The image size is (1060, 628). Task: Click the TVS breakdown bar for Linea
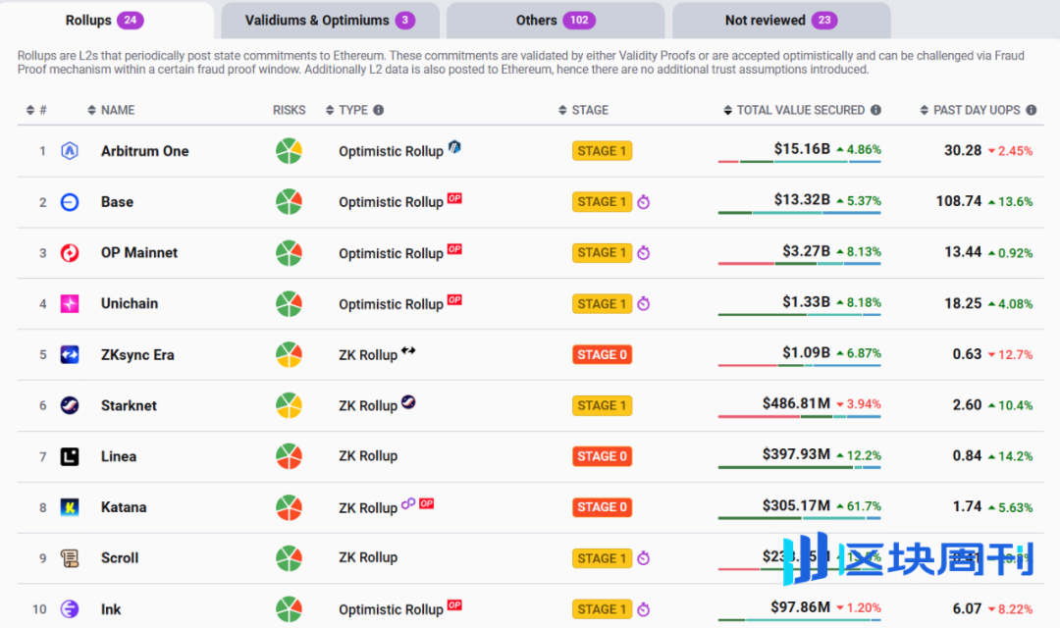pos(799,467)
